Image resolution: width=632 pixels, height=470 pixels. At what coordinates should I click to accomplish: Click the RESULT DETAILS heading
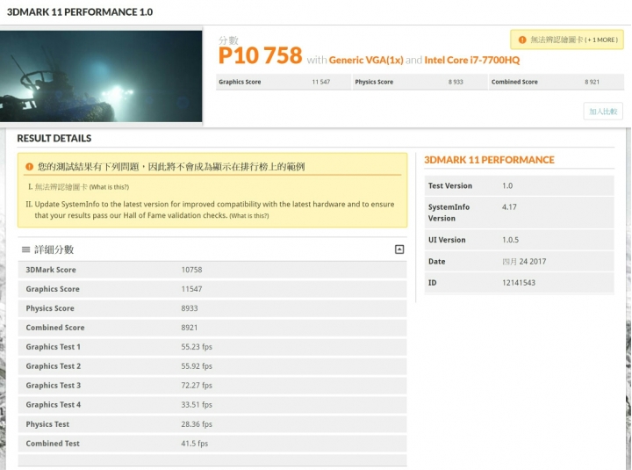54,139
